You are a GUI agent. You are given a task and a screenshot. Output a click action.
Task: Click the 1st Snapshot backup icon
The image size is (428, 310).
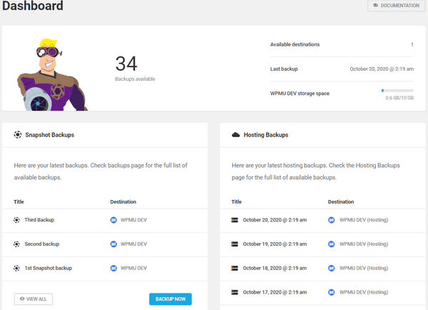(16, 268)
